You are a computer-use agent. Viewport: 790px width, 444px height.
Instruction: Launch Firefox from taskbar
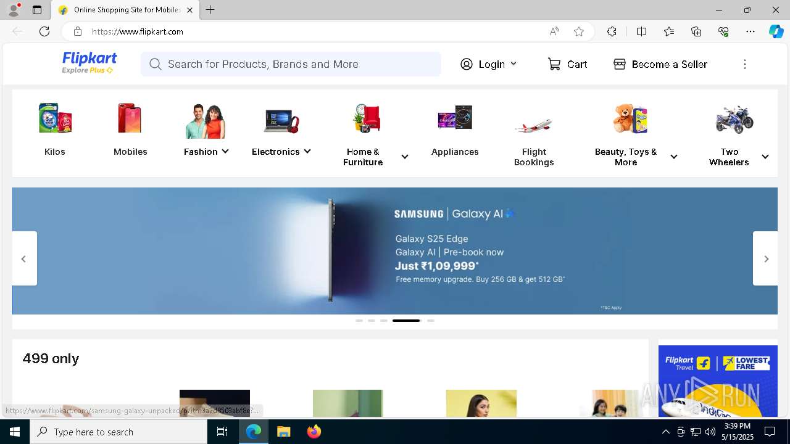coord(314,432)
